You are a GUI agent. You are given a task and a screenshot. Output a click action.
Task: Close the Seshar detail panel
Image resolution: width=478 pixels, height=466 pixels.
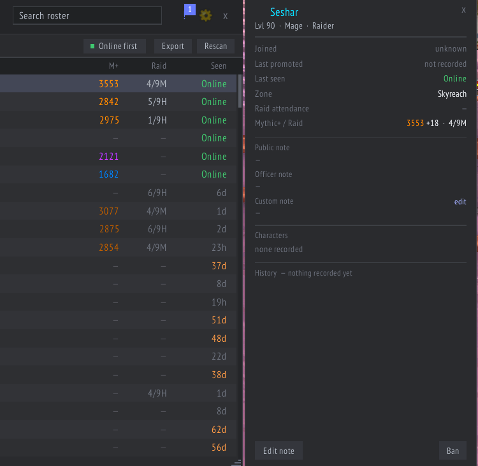click(463, 10)
